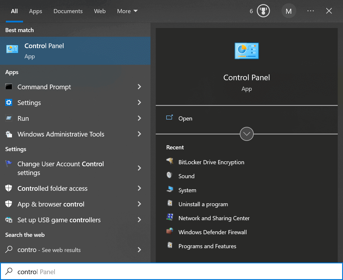Select Change User Account Control settings text

point(61,168)
